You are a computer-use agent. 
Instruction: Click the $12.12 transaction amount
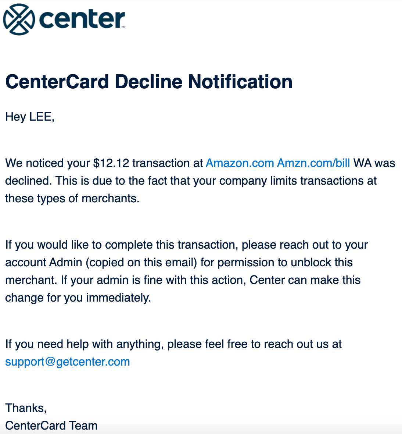[x=111, y=163]
